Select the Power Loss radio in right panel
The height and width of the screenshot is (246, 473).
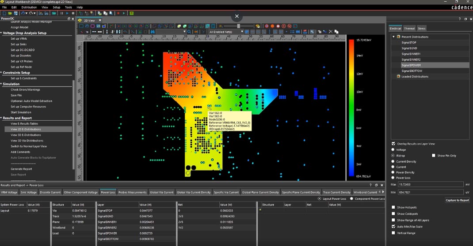393,178
